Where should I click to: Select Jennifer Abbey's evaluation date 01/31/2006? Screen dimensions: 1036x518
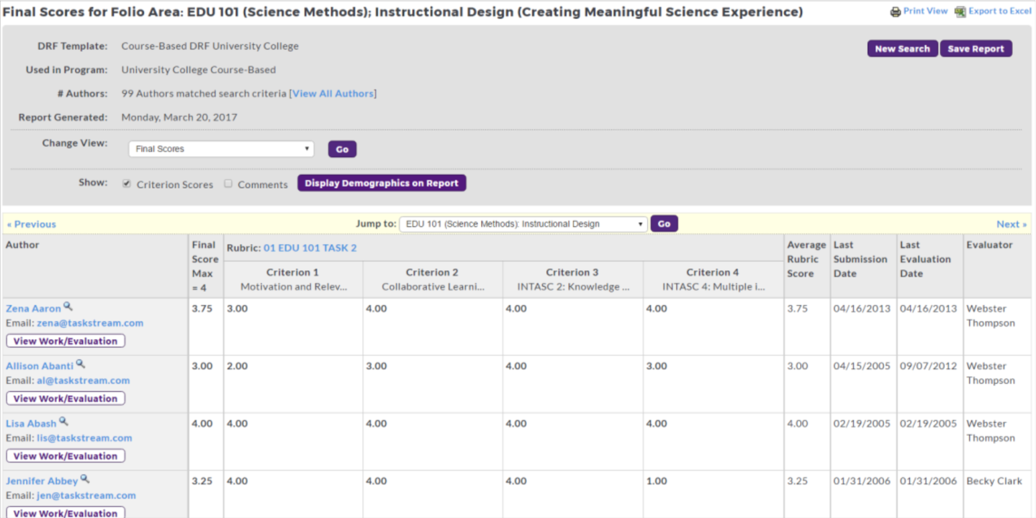pyautogui.click(x=928, y=481)
